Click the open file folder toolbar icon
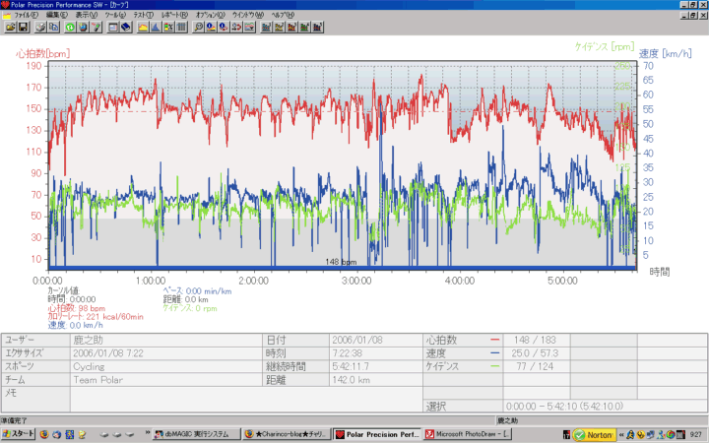Viewport: 709px width, 443px height. point(9,27)
